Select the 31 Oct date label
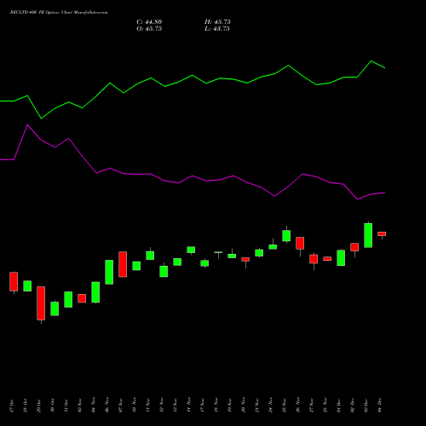The width and height of the screenshot is (426, 426). [66, 406]
